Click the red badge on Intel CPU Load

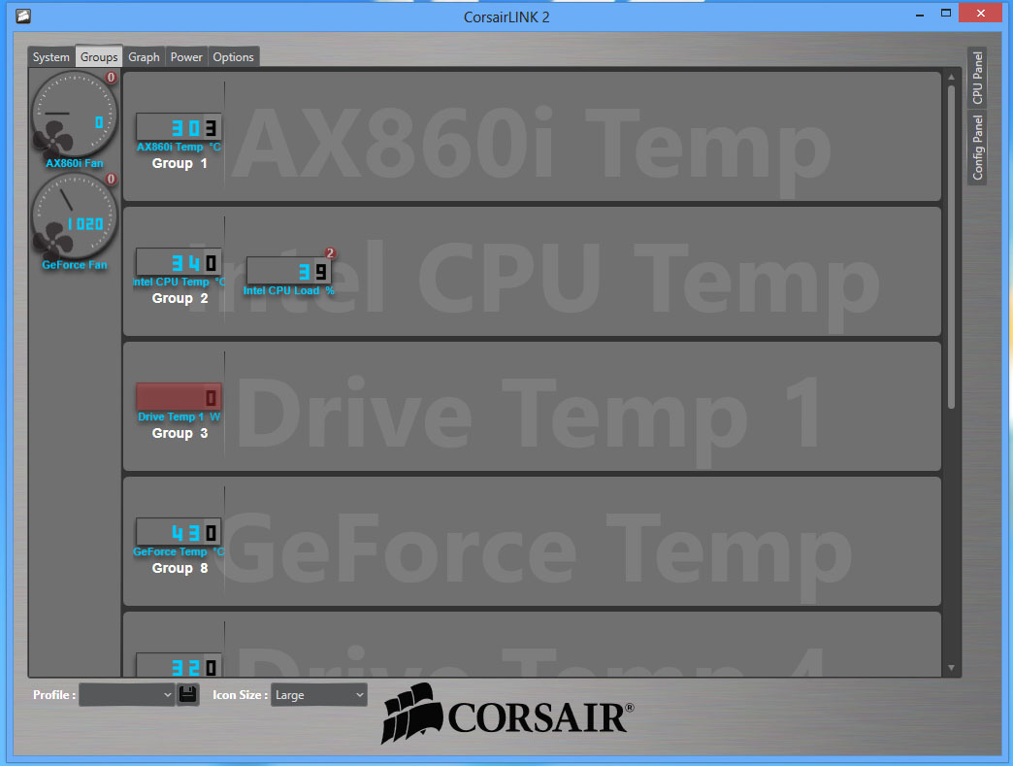coord(330,252)
